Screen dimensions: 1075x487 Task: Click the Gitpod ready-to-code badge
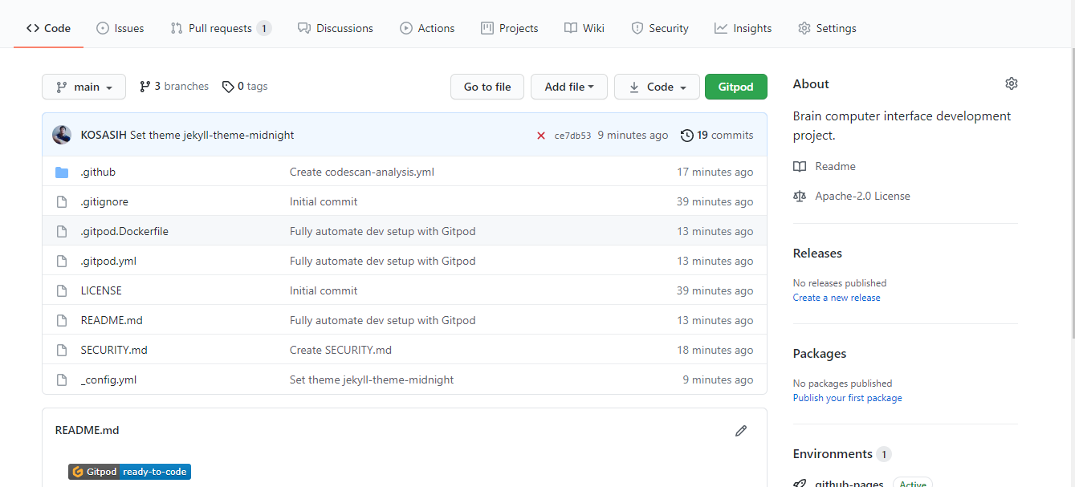pos(129,472)
